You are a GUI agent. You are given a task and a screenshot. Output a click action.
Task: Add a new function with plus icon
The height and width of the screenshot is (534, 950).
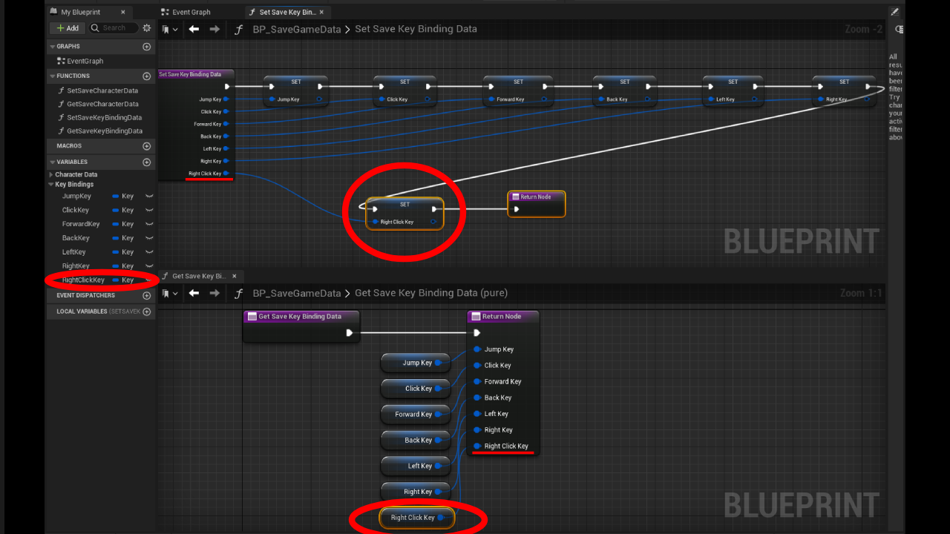(x=147, y=76)
